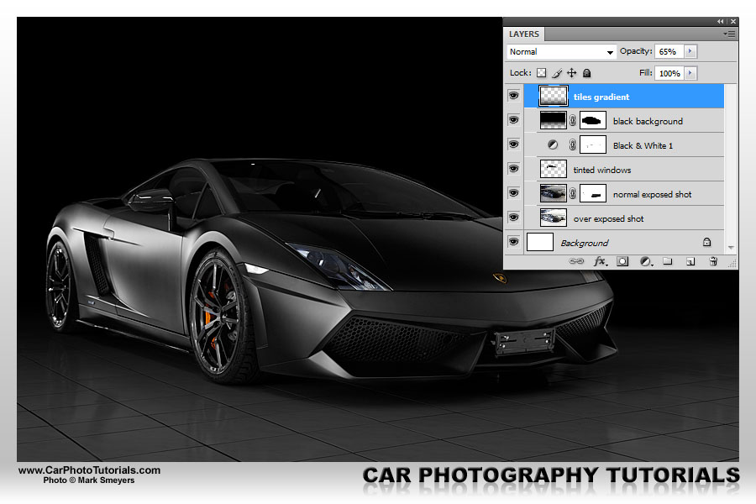Select the black background layer thumbnail
The width and height of the screenshot is (756, 504).
[553, 120]
